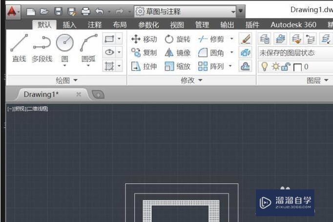
Task: Save the drawing with the floppy disk icon
Action: pos(58,11)
